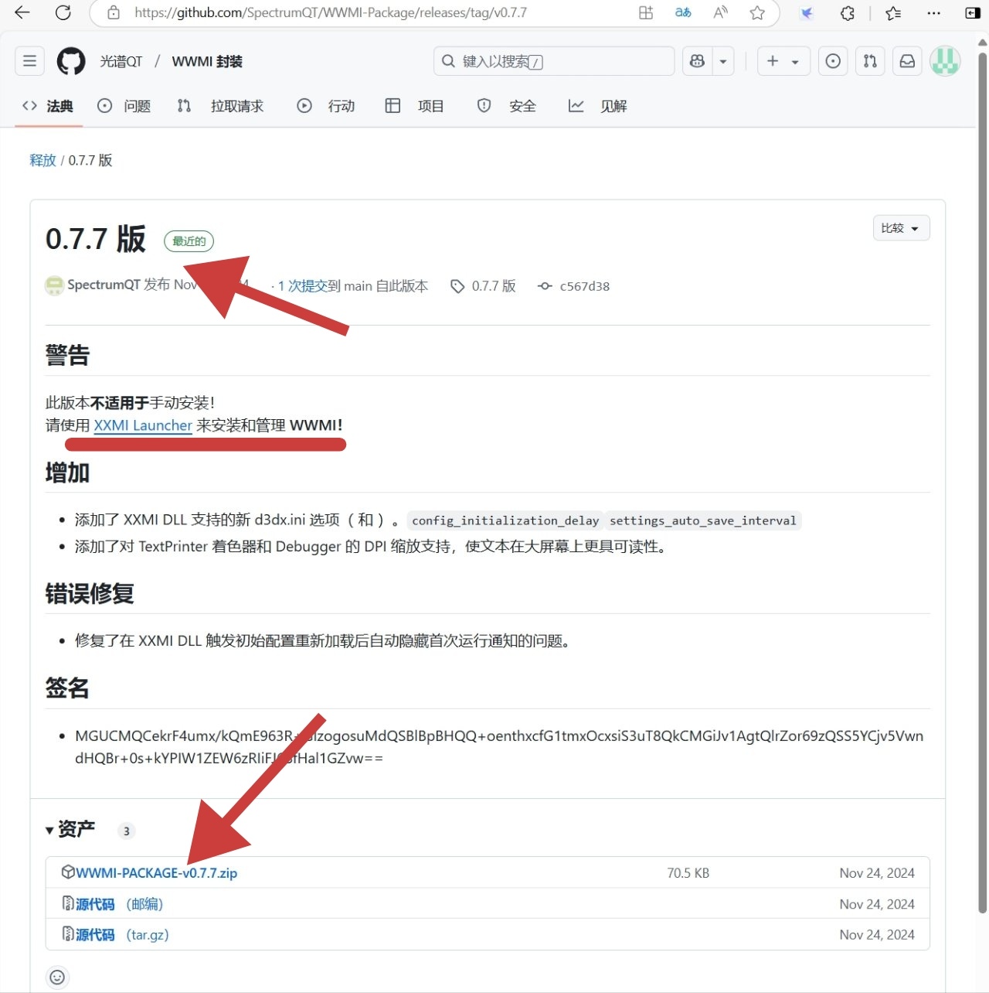Switch to the 拉取请求 tab
The image size is (989, 993).
221,106
